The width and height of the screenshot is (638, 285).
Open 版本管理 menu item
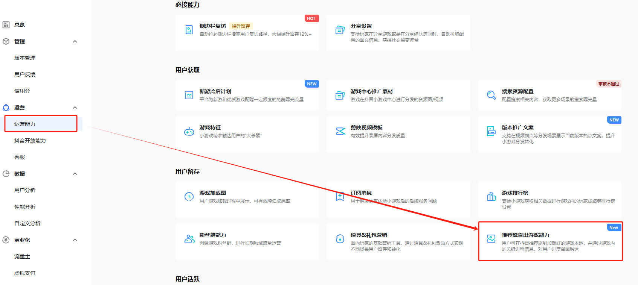tap(25, 58)
